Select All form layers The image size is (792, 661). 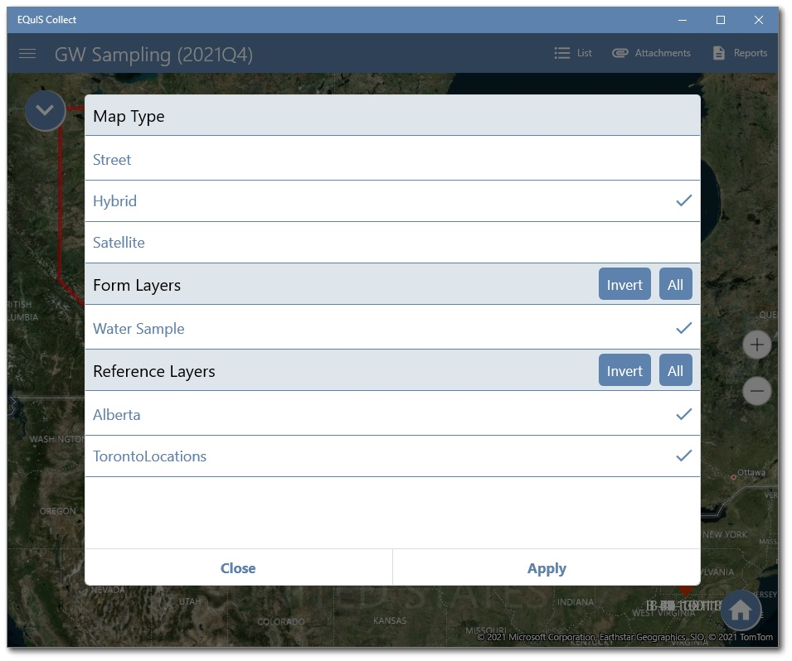[x=675, y=283]
